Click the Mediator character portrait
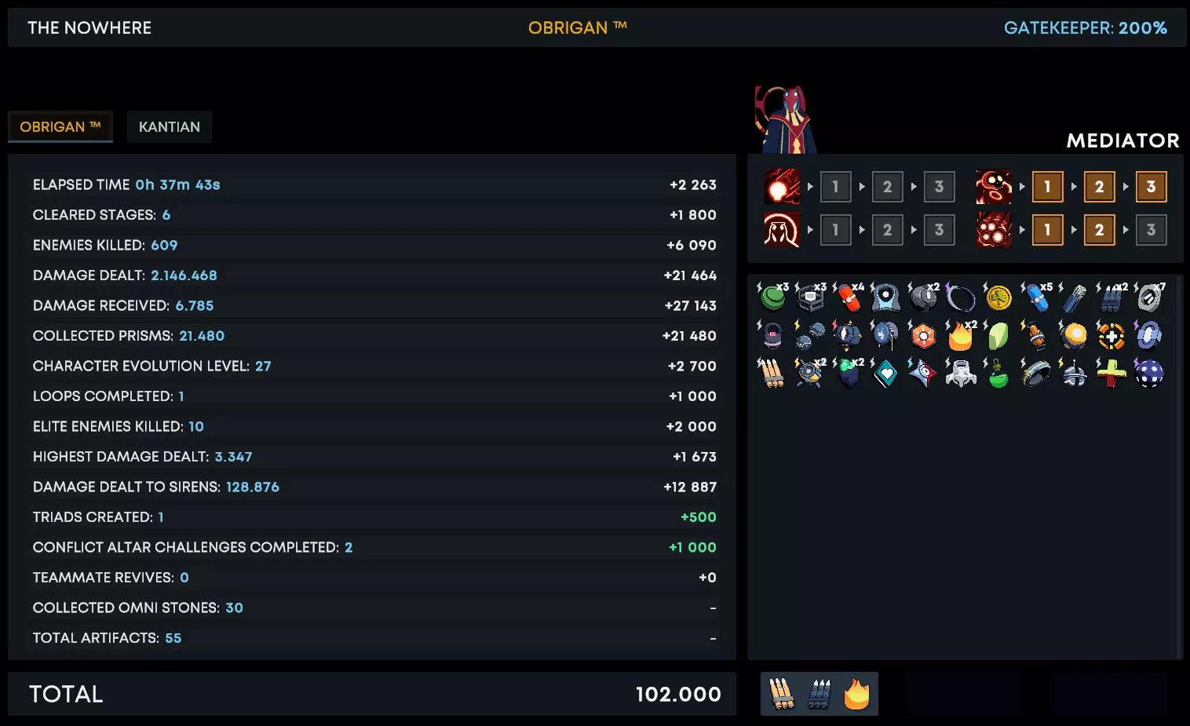This screenshot has height=726, width=1190. point(786,120)
